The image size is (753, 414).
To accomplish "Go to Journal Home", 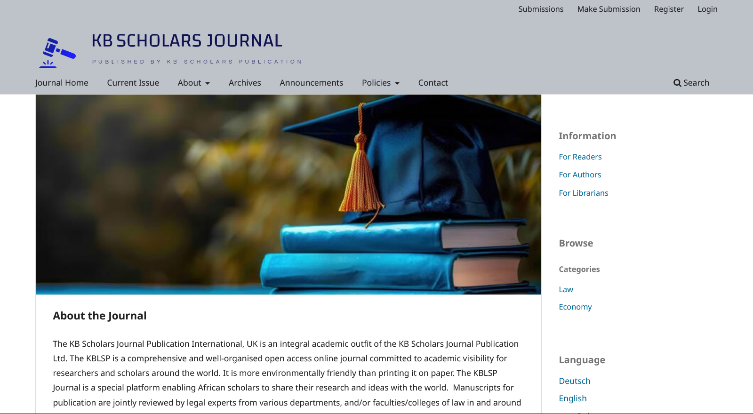I will (x=62, y=83).
